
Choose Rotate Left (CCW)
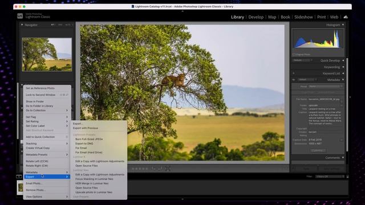pyautogui.click(x=47, y=161)
